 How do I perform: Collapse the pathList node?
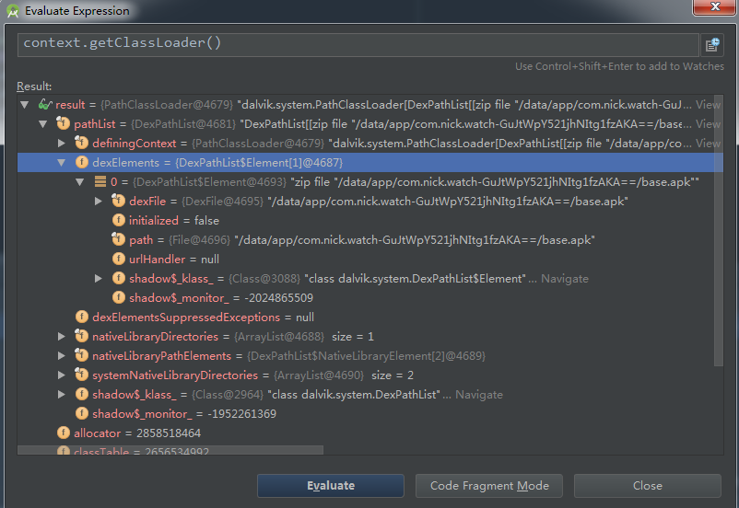tap(43, 124)
